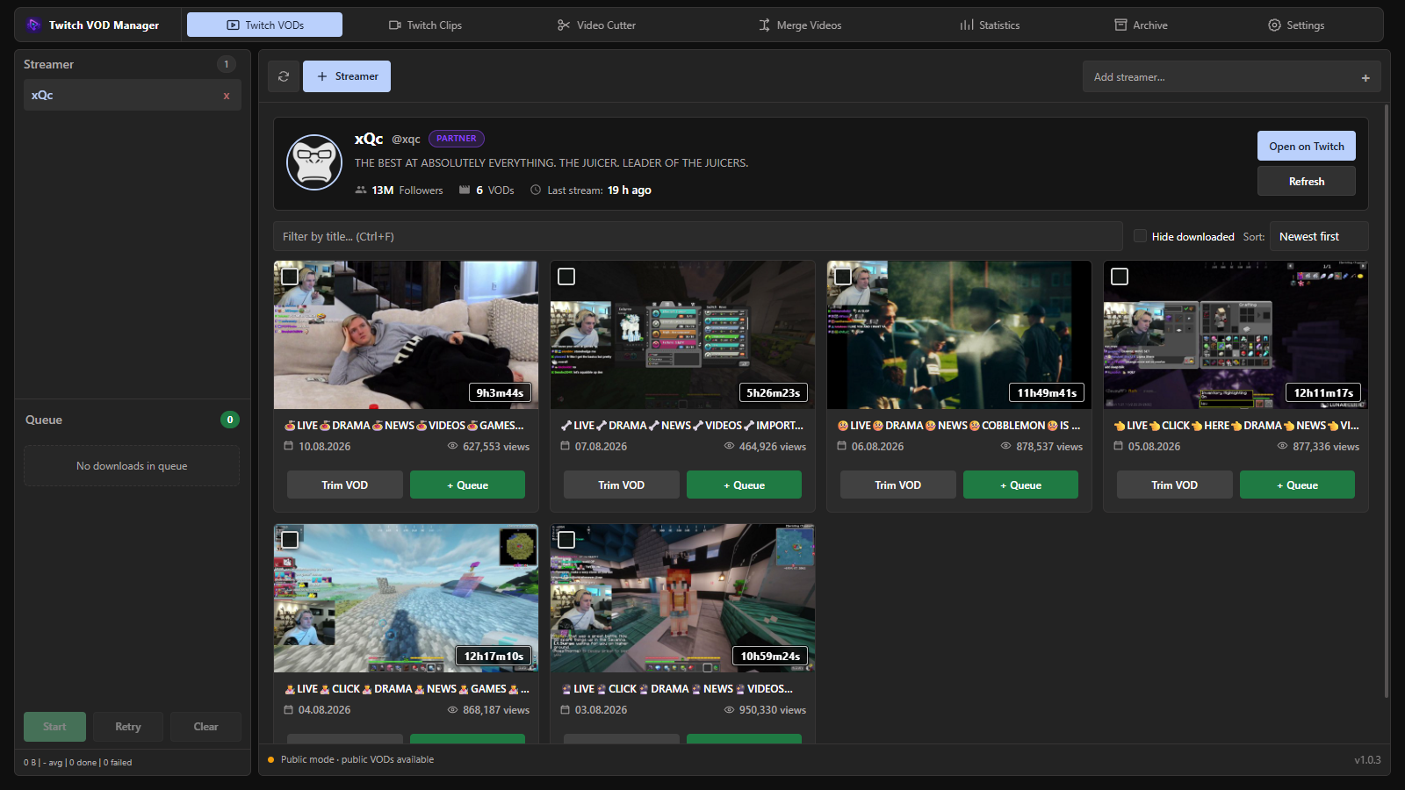The height and width of the screenshot is (790, 1405).
Task: Click calendar icon next to 05.08.2026
Action: pos(1118,446)
